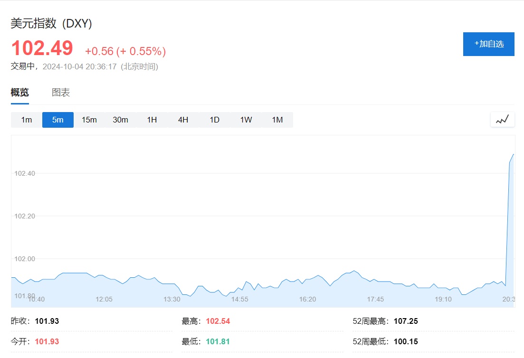This screenshot has width=524, height=358.
Task: Click the line chart type icon
Action: point(502,120)
